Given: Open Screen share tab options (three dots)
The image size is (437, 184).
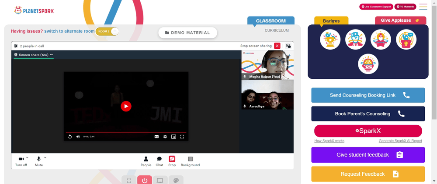Looking at the screenshot, I should pyautogui.click(x=52, y=55).
